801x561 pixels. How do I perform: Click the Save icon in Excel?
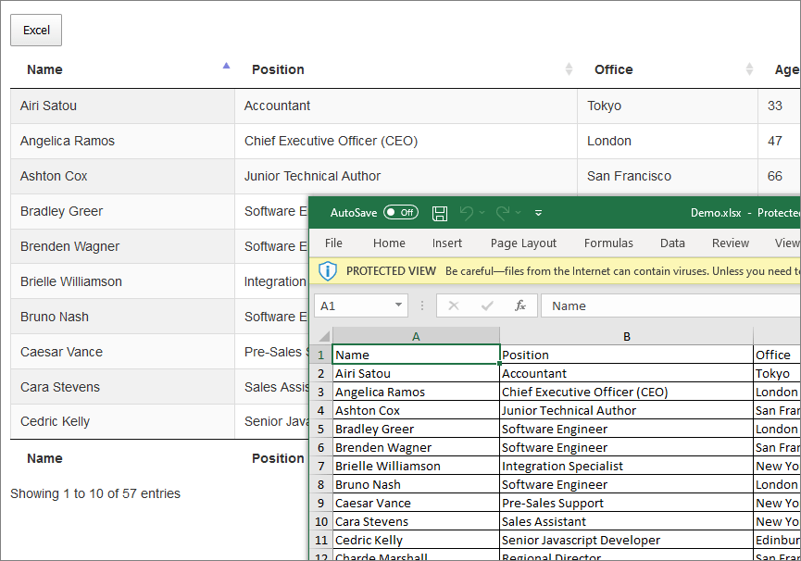[x=440, y=213]
